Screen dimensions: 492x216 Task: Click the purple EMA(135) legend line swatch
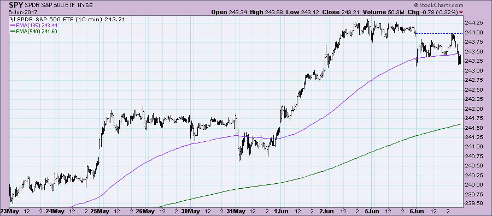tap(13, 26)
